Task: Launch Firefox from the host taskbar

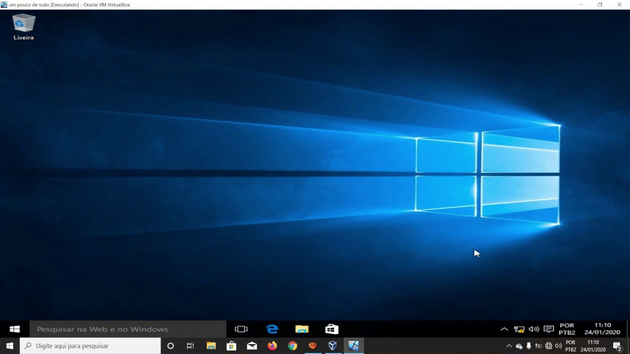Action: pos(272,346)
